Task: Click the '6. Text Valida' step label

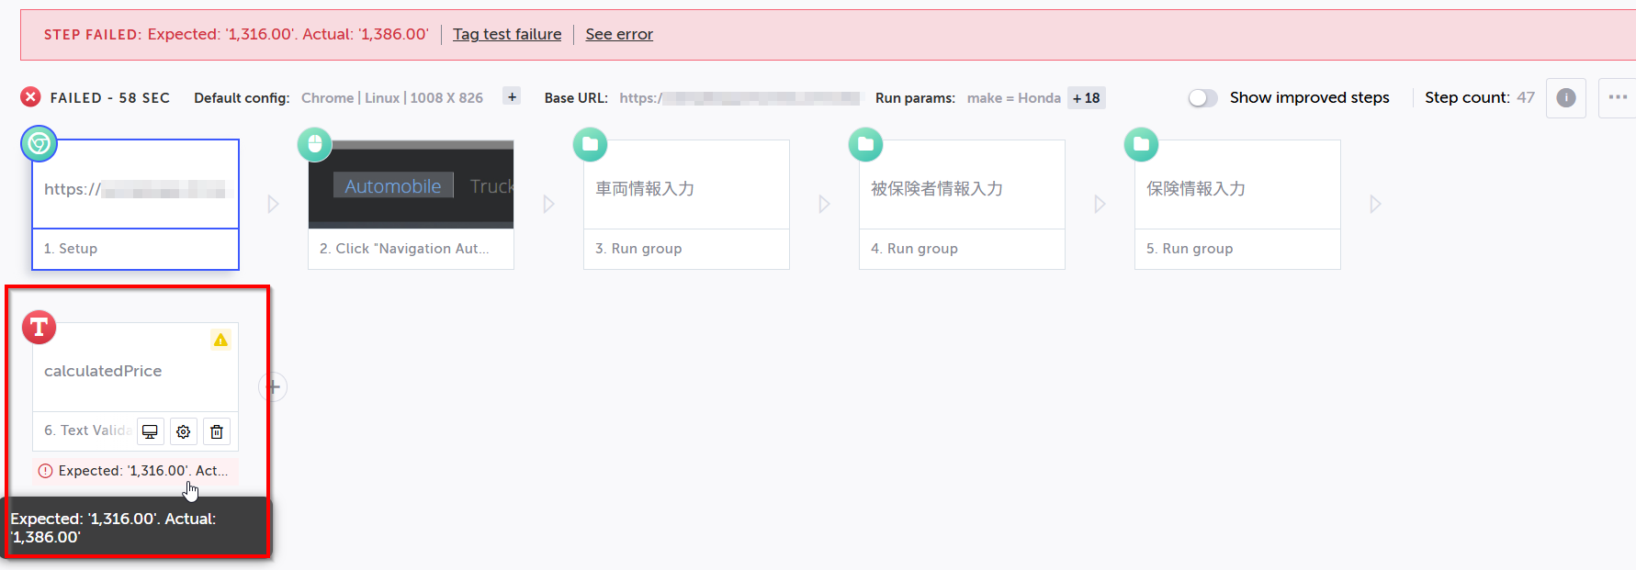Action: click(87, 430)
